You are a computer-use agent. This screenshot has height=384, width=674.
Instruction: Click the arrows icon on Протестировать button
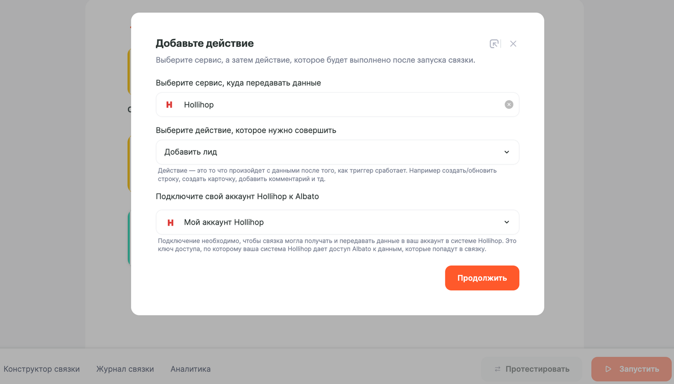pos(497,369)
